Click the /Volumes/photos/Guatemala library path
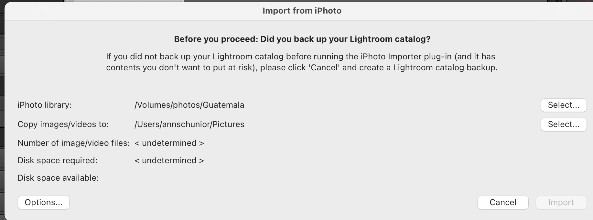This screenshot has height=220, width=593. [x=189, y=105]
